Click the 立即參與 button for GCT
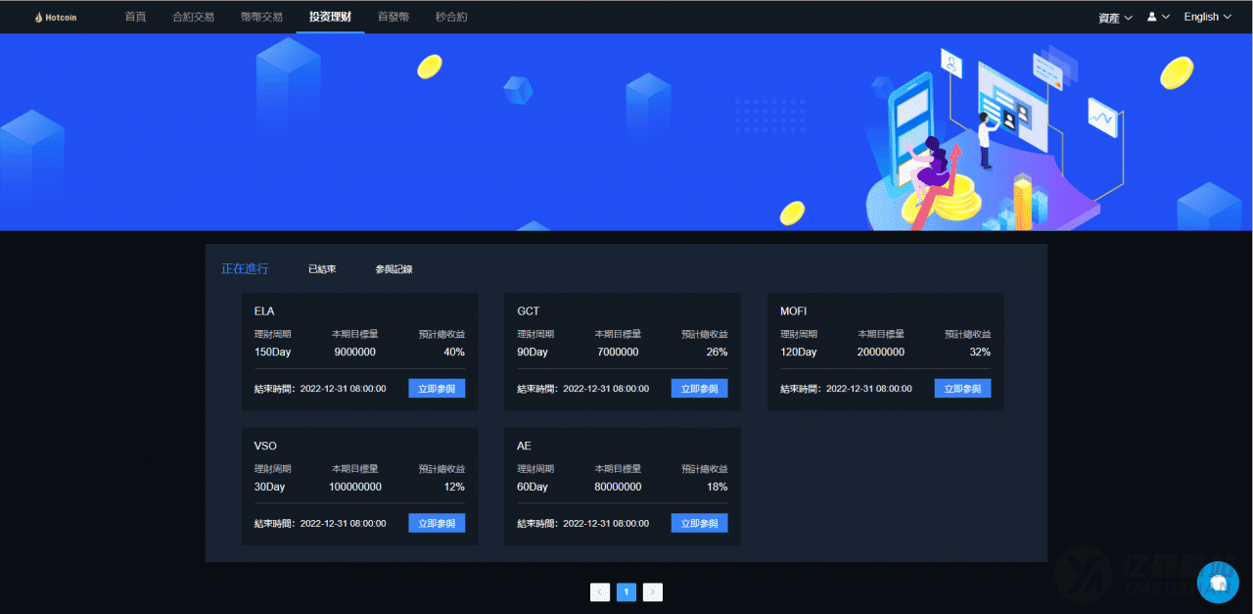The width and height of the screenshot is (1253, 614). click(x=699, y=388)
